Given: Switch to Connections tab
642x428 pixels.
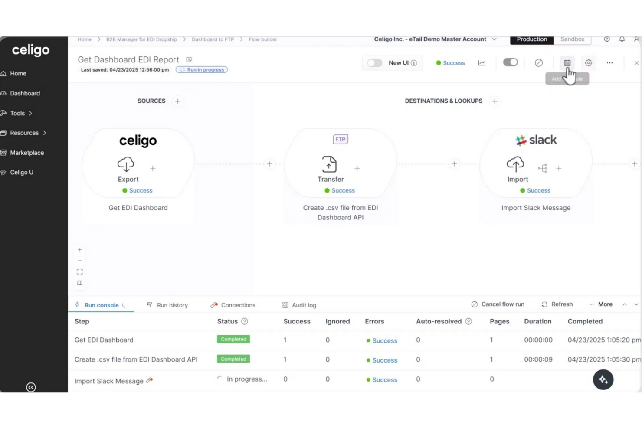Looking at the screenshot, I should click(233, 305).
